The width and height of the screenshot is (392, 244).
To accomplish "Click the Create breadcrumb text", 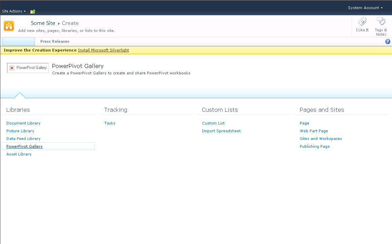I will (70, 23).
